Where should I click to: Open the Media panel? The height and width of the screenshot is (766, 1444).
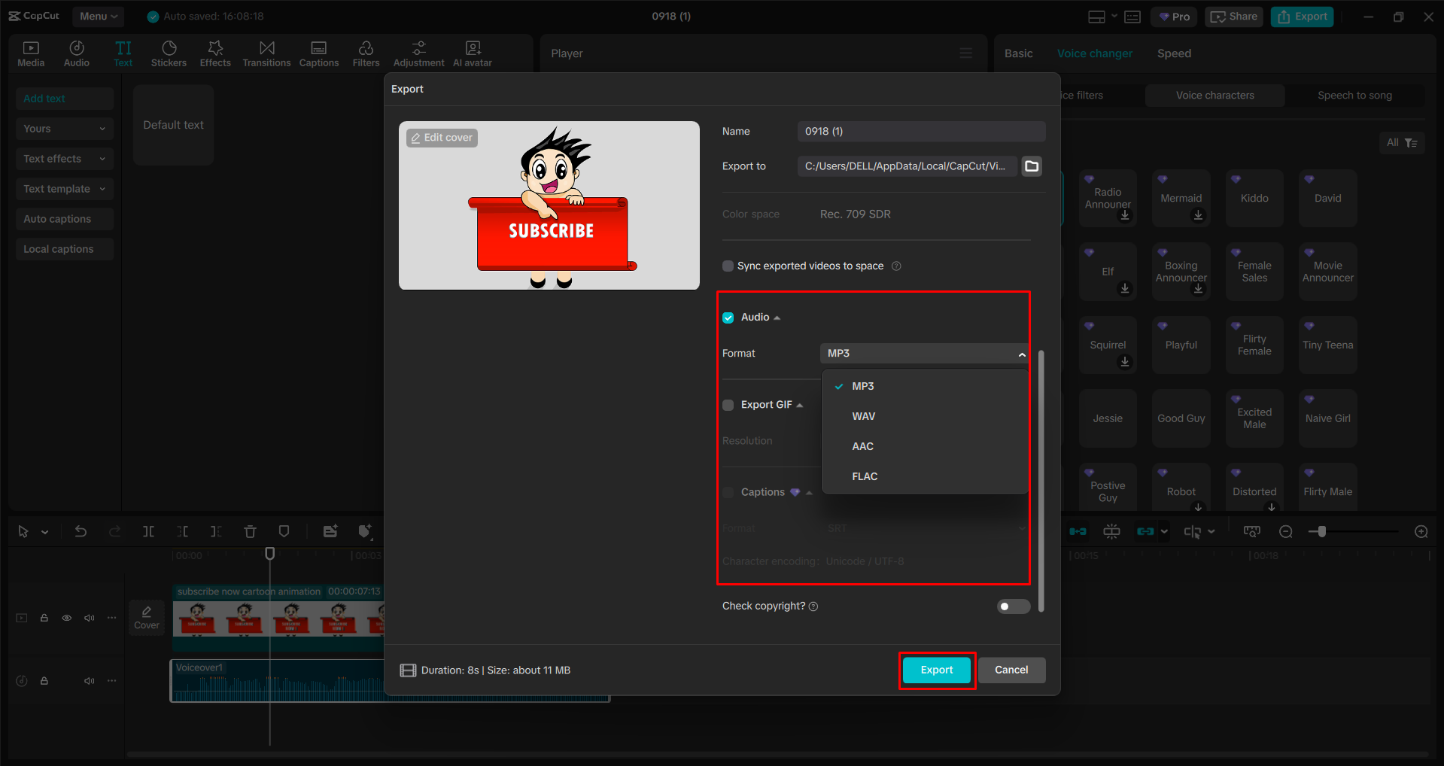click(31, 53)
